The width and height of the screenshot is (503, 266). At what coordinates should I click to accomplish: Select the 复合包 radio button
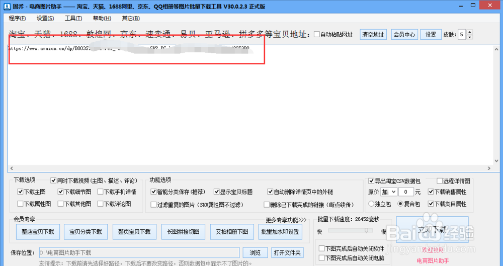coord(400,204)
